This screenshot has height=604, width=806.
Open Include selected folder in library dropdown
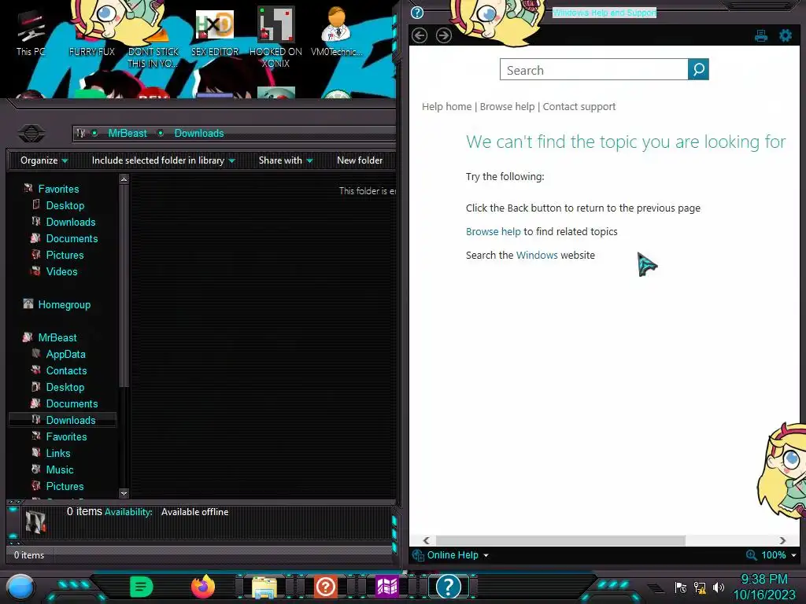click(163, 160)
